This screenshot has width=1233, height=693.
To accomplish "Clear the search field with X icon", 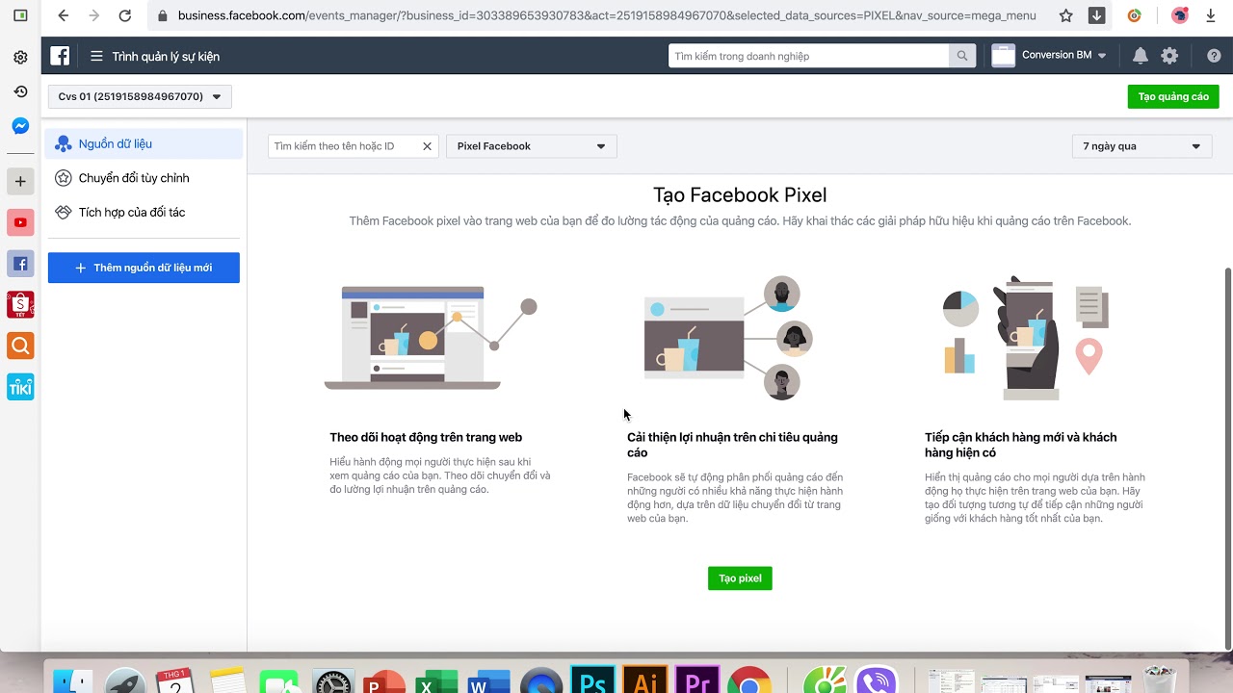I will coord(427,146).
